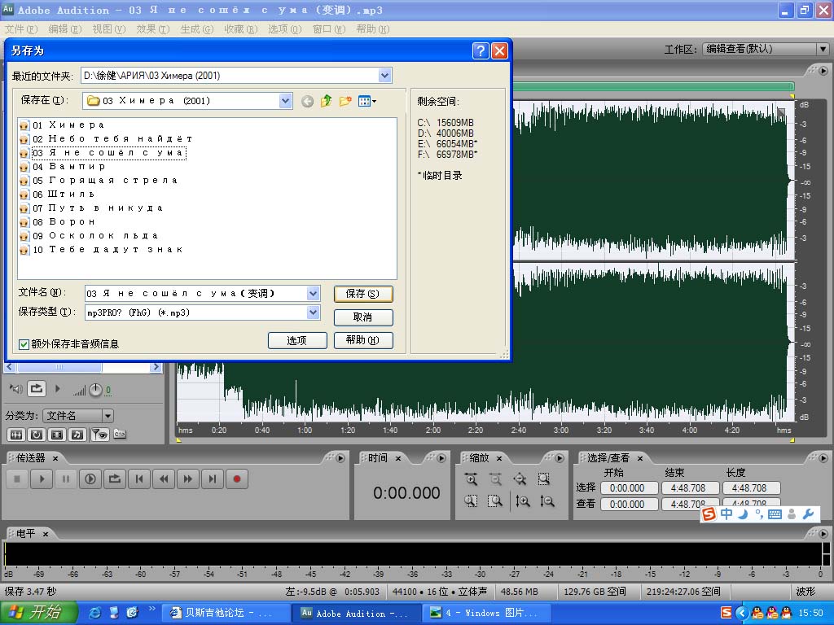The image size is (834, 625).
Task: Click the Options (选项) button
Action: click(x=297, y=340)
